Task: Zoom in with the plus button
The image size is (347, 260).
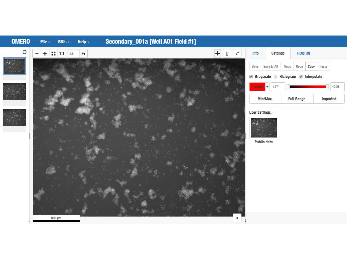Action: pyautogui.click(x=45, y=53)
